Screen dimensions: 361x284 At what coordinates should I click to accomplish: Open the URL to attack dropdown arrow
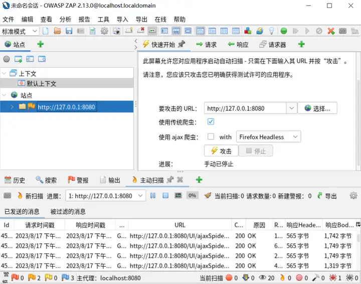point(291,108)
